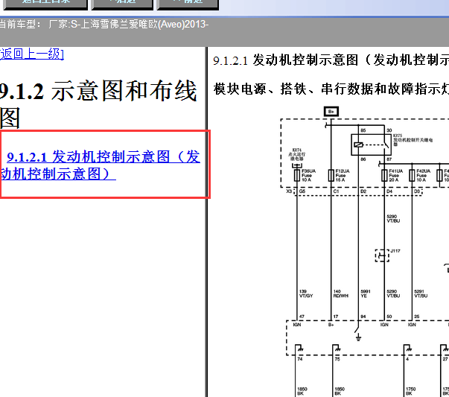Click the J117 text label
Viewport: 449px width, 397px height.
pyautogui.click(x=395, y=251)
